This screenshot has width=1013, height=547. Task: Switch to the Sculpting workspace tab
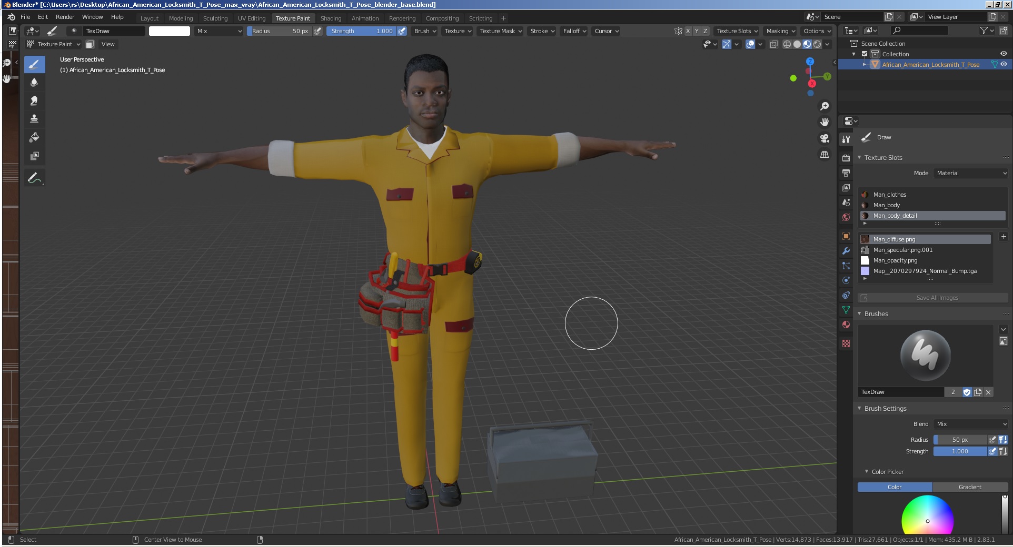(x=215, y=18)
